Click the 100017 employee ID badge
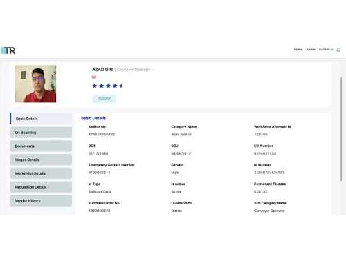The height and width of the screenshot is (259, 346). tap(104, 99)
